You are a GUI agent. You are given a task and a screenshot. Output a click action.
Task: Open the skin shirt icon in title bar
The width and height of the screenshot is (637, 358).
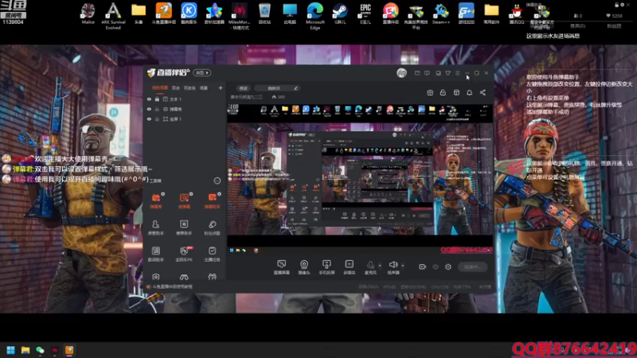[x=447, y=73]
